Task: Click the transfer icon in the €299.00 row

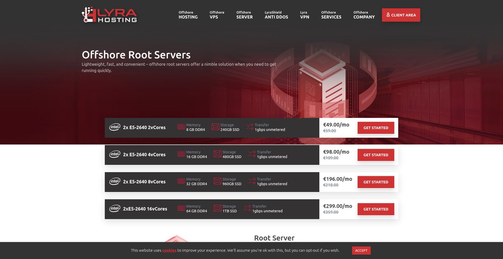Action: point(247,208)
